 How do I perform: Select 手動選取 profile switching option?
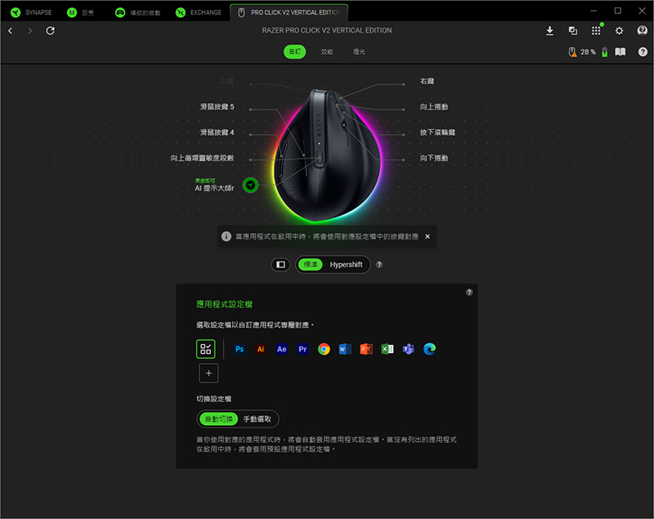258,419
